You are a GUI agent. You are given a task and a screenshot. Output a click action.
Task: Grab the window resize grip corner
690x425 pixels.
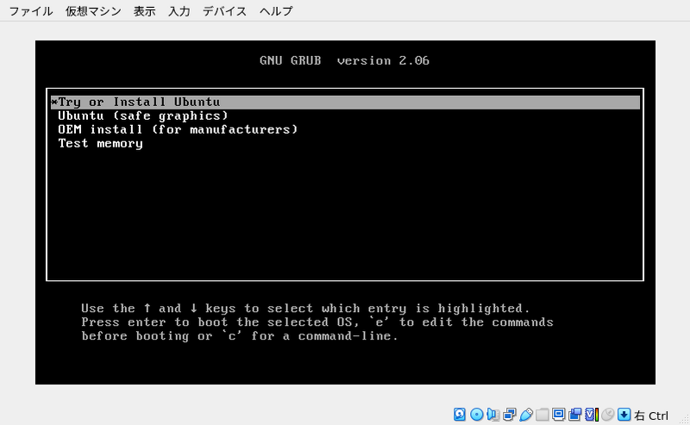[686, 421]
